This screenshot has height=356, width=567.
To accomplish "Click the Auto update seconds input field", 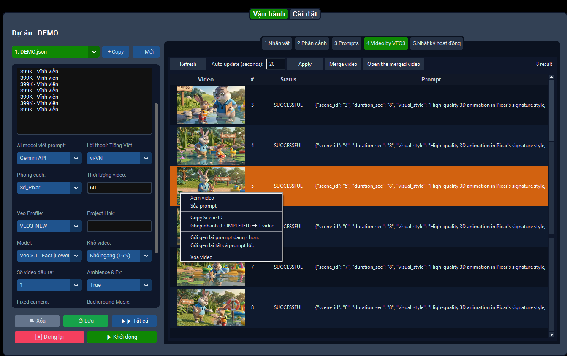I will [276, 64].
